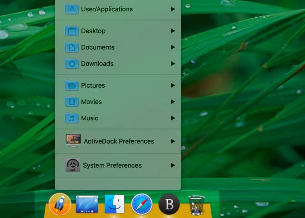Screen dimensions: 305x218
Task: Open Safari compass icon in dock
Action: [x=142, y=204]
